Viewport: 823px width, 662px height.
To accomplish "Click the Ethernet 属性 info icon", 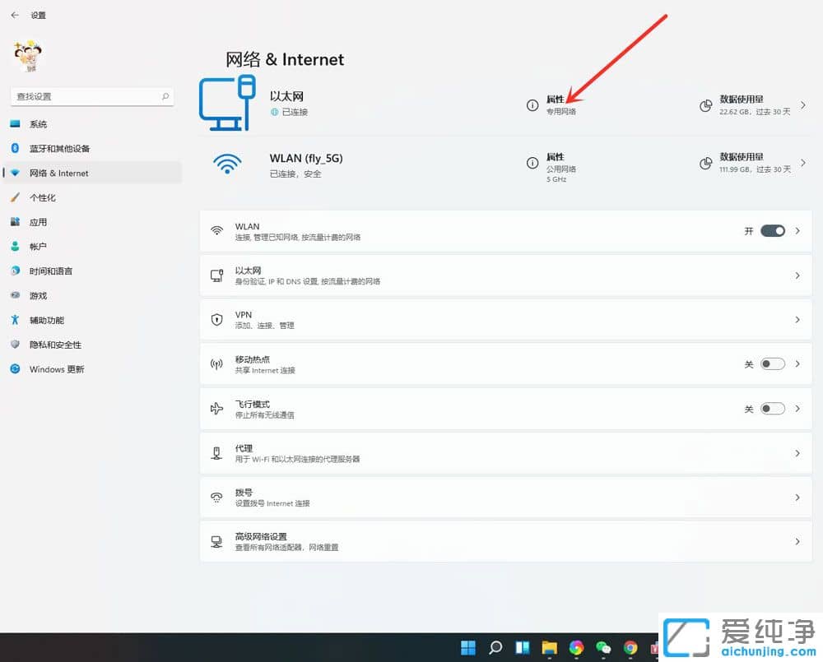I will point(532,105).
